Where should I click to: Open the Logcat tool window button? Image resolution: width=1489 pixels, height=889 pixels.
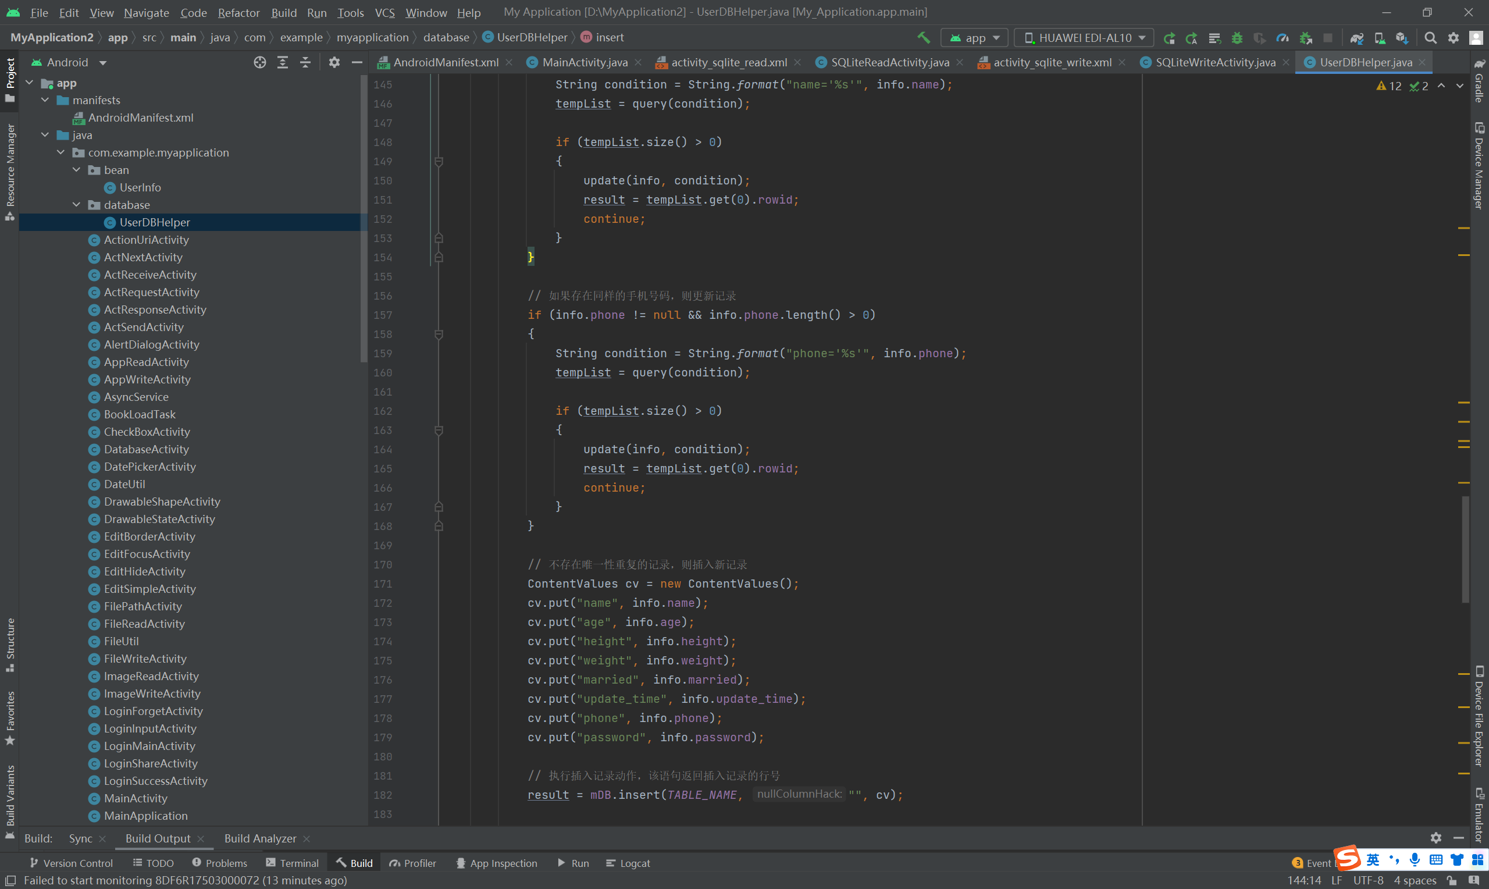pyautogui.click(x=628, y=863)
